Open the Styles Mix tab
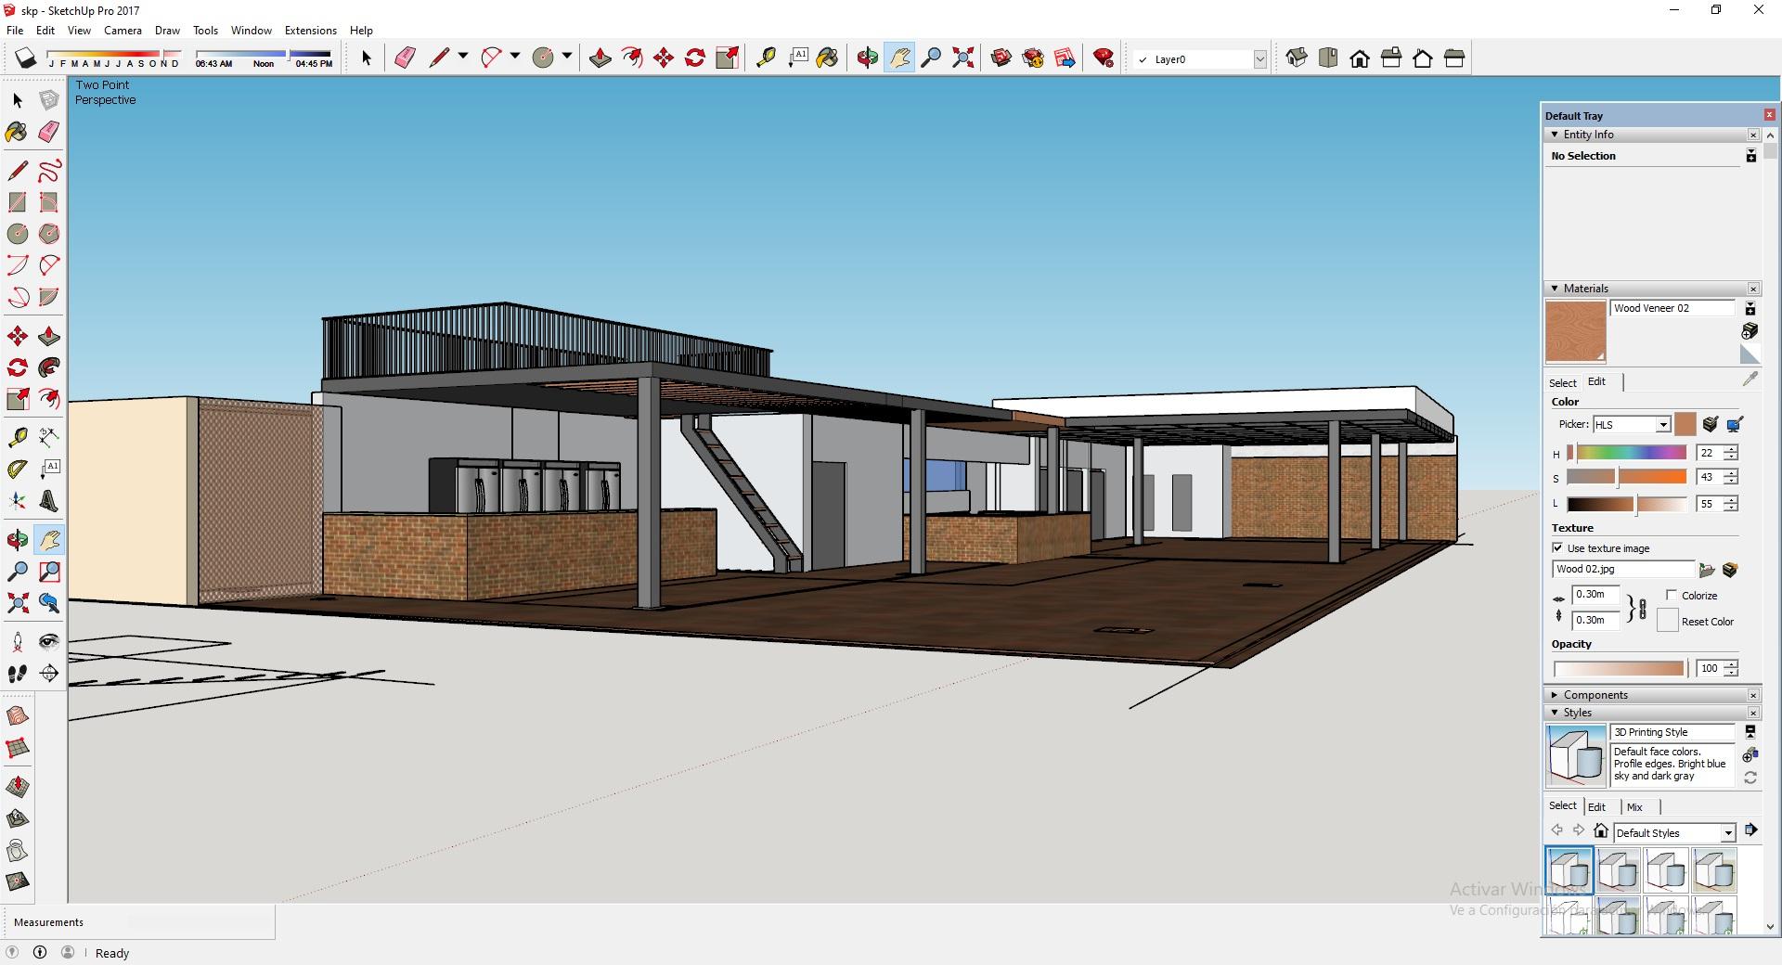 click(1634, 806)
